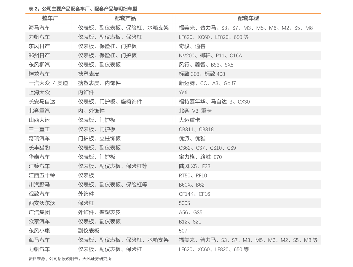Click the 搪塑表皮、内饰件 products cell

tap(99, 83)
